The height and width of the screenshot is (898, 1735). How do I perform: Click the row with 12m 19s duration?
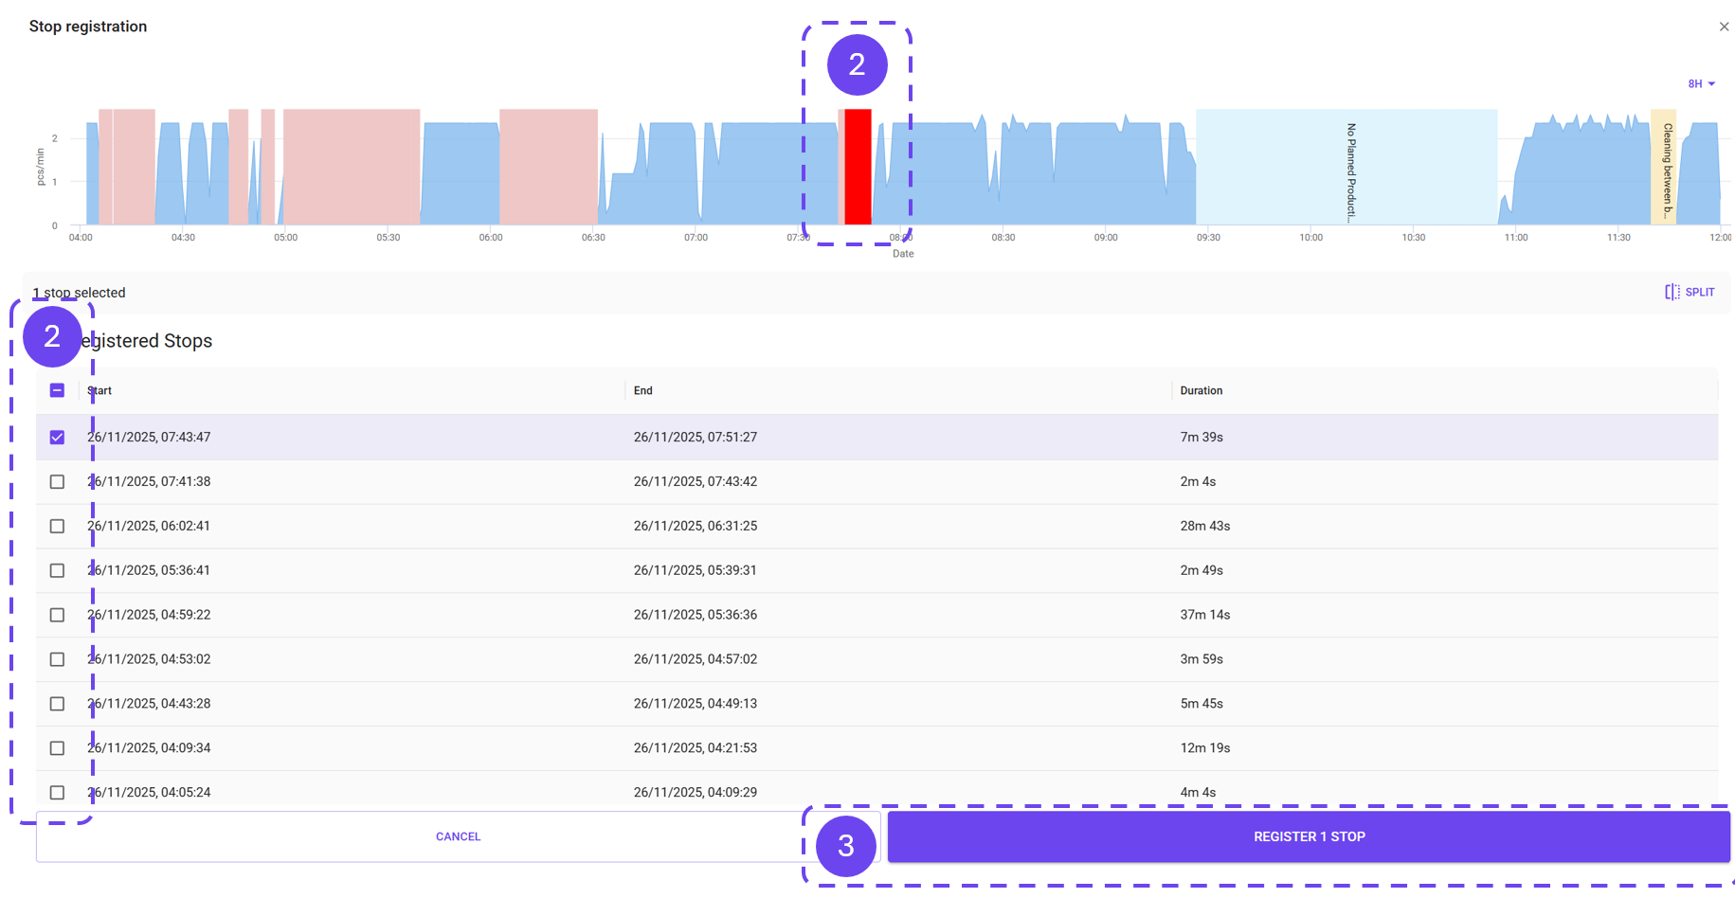coord(877,748)
